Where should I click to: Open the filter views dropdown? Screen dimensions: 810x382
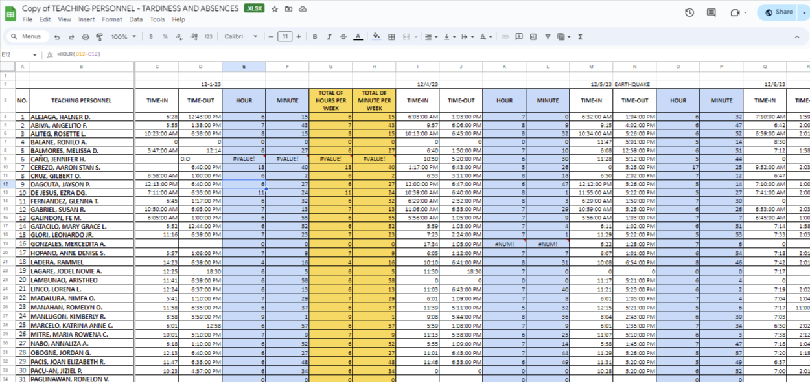click(564, 37)
